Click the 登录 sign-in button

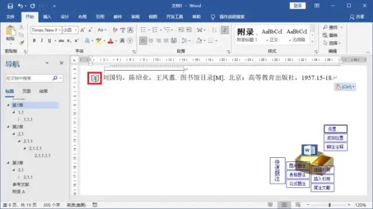point(297,6)
